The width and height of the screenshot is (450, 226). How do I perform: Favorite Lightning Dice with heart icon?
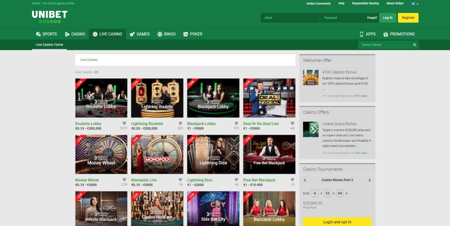[x=236, y=180]
